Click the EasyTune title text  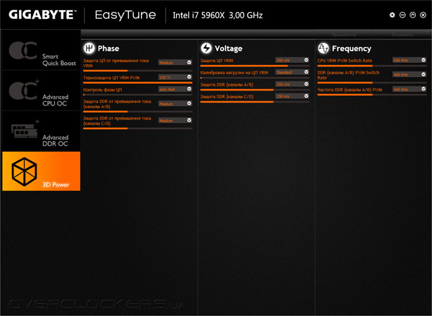tap(126, 15)
